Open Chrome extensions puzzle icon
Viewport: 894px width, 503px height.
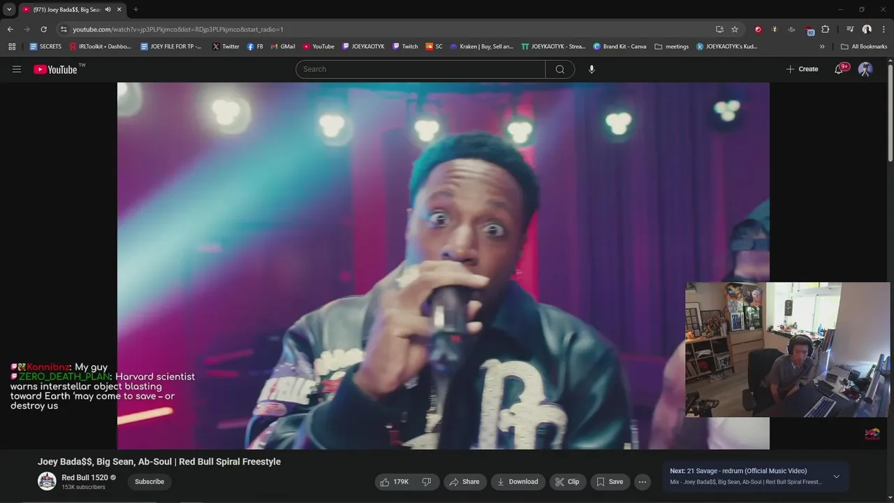point(826,29)
